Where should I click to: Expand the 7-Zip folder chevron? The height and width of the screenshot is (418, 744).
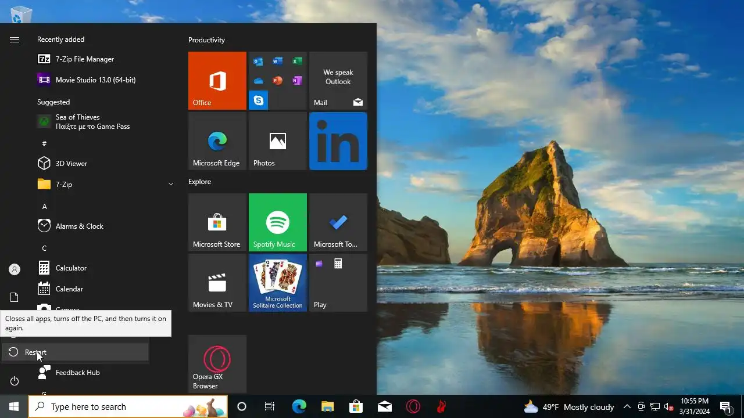pyautogui.click(x=171, y=184)
